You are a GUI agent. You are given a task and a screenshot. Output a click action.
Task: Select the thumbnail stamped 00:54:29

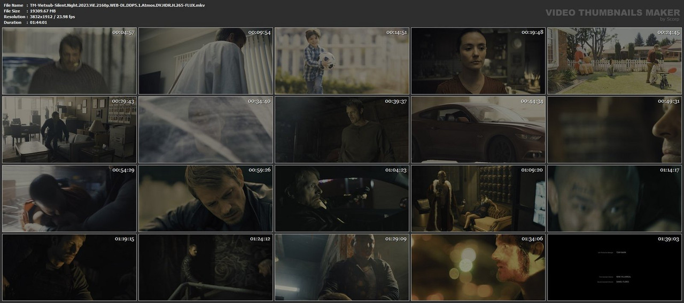coord(69,198)
